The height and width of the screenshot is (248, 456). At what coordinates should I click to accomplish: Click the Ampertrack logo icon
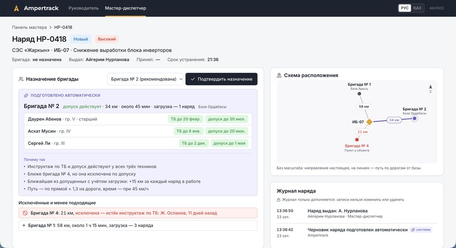pyautogui.click(x=16, y=8)
